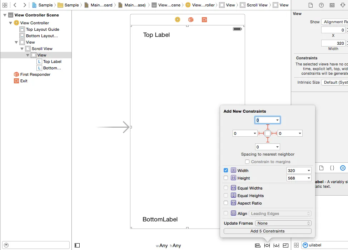348x250 pixels.
Task: Check the Equal Widths checkbox
Action: coord(226,188)
